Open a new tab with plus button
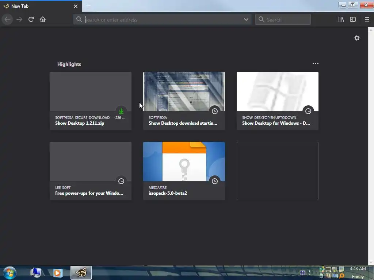 click(88, 6)
